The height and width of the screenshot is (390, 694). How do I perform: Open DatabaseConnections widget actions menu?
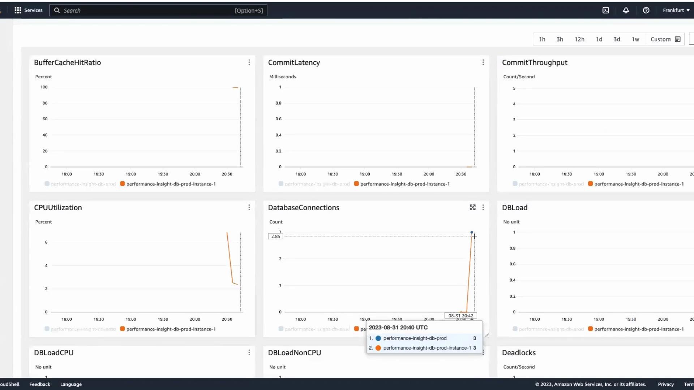point(483,207)
